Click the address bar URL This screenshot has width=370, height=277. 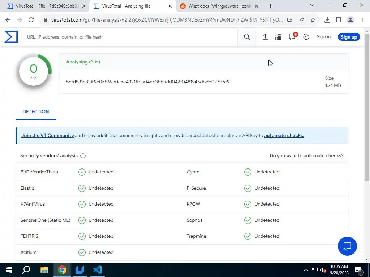167,20
